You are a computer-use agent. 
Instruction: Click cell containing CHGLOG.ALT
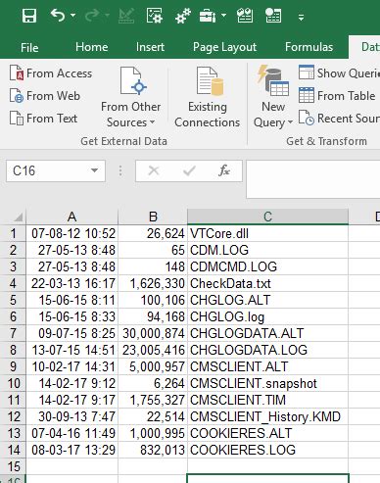click(x=267, y=300)
